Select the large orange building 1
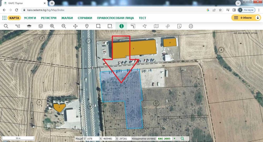Screen dimensions: 263x142 pyautogui.click(x=134, y=49)
